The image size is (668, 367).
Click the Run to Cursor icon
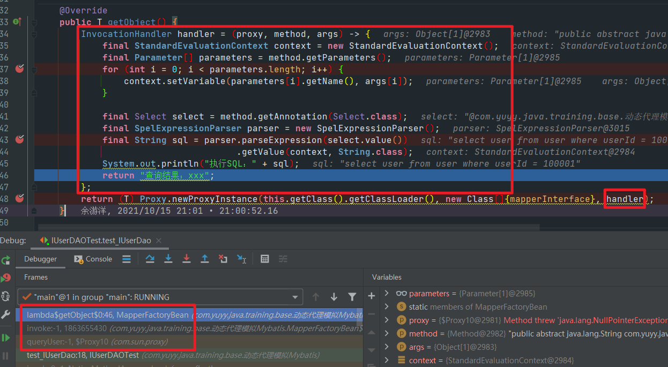point(241,259)
